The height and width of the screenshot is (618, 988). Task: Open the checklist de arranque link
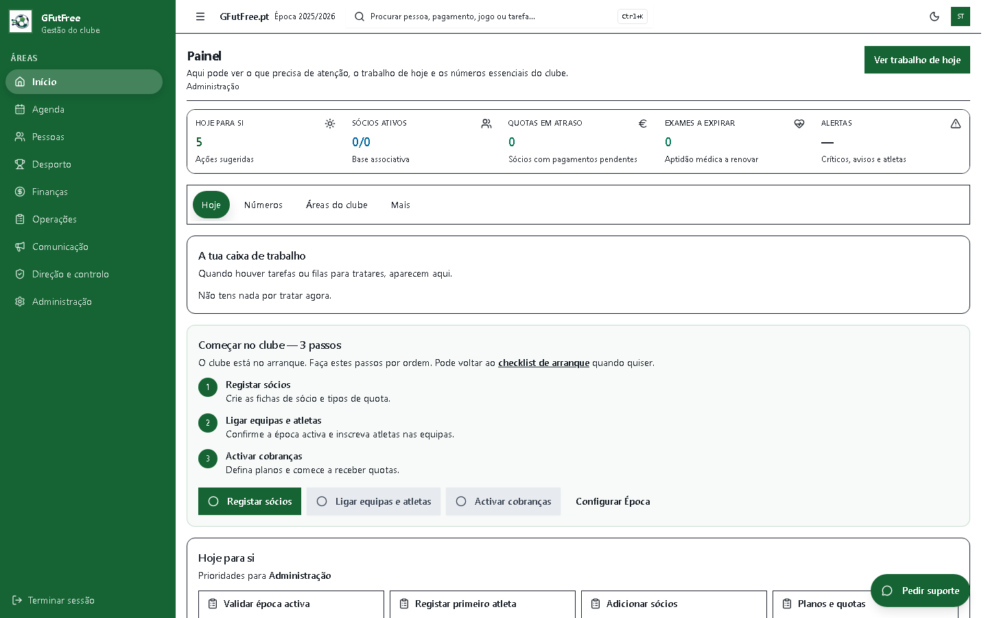(543, 363)
